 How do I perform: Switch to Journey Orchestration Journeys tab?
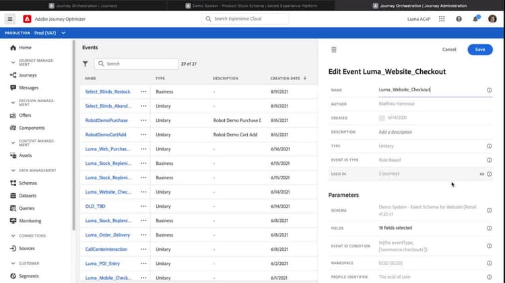click(83, 5)
